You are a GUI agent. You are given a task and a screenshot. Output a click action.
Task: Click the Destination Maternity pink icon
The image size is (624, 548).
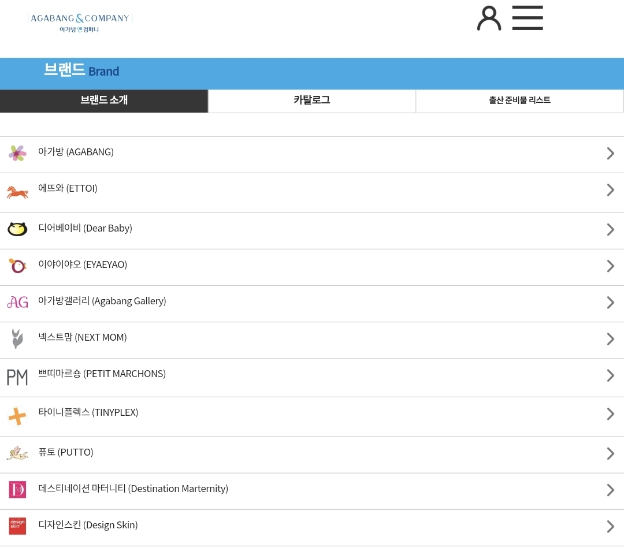(x=17, y=490)
